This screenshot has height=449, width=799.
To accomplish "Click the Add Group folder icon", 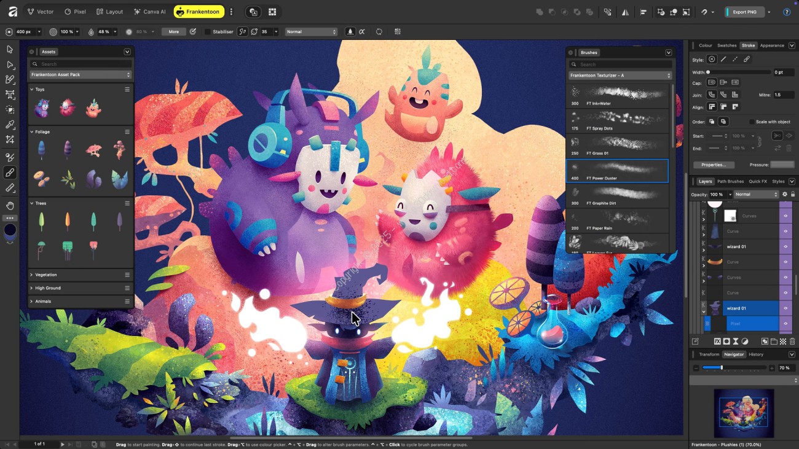I will click(x=774, y=342).
